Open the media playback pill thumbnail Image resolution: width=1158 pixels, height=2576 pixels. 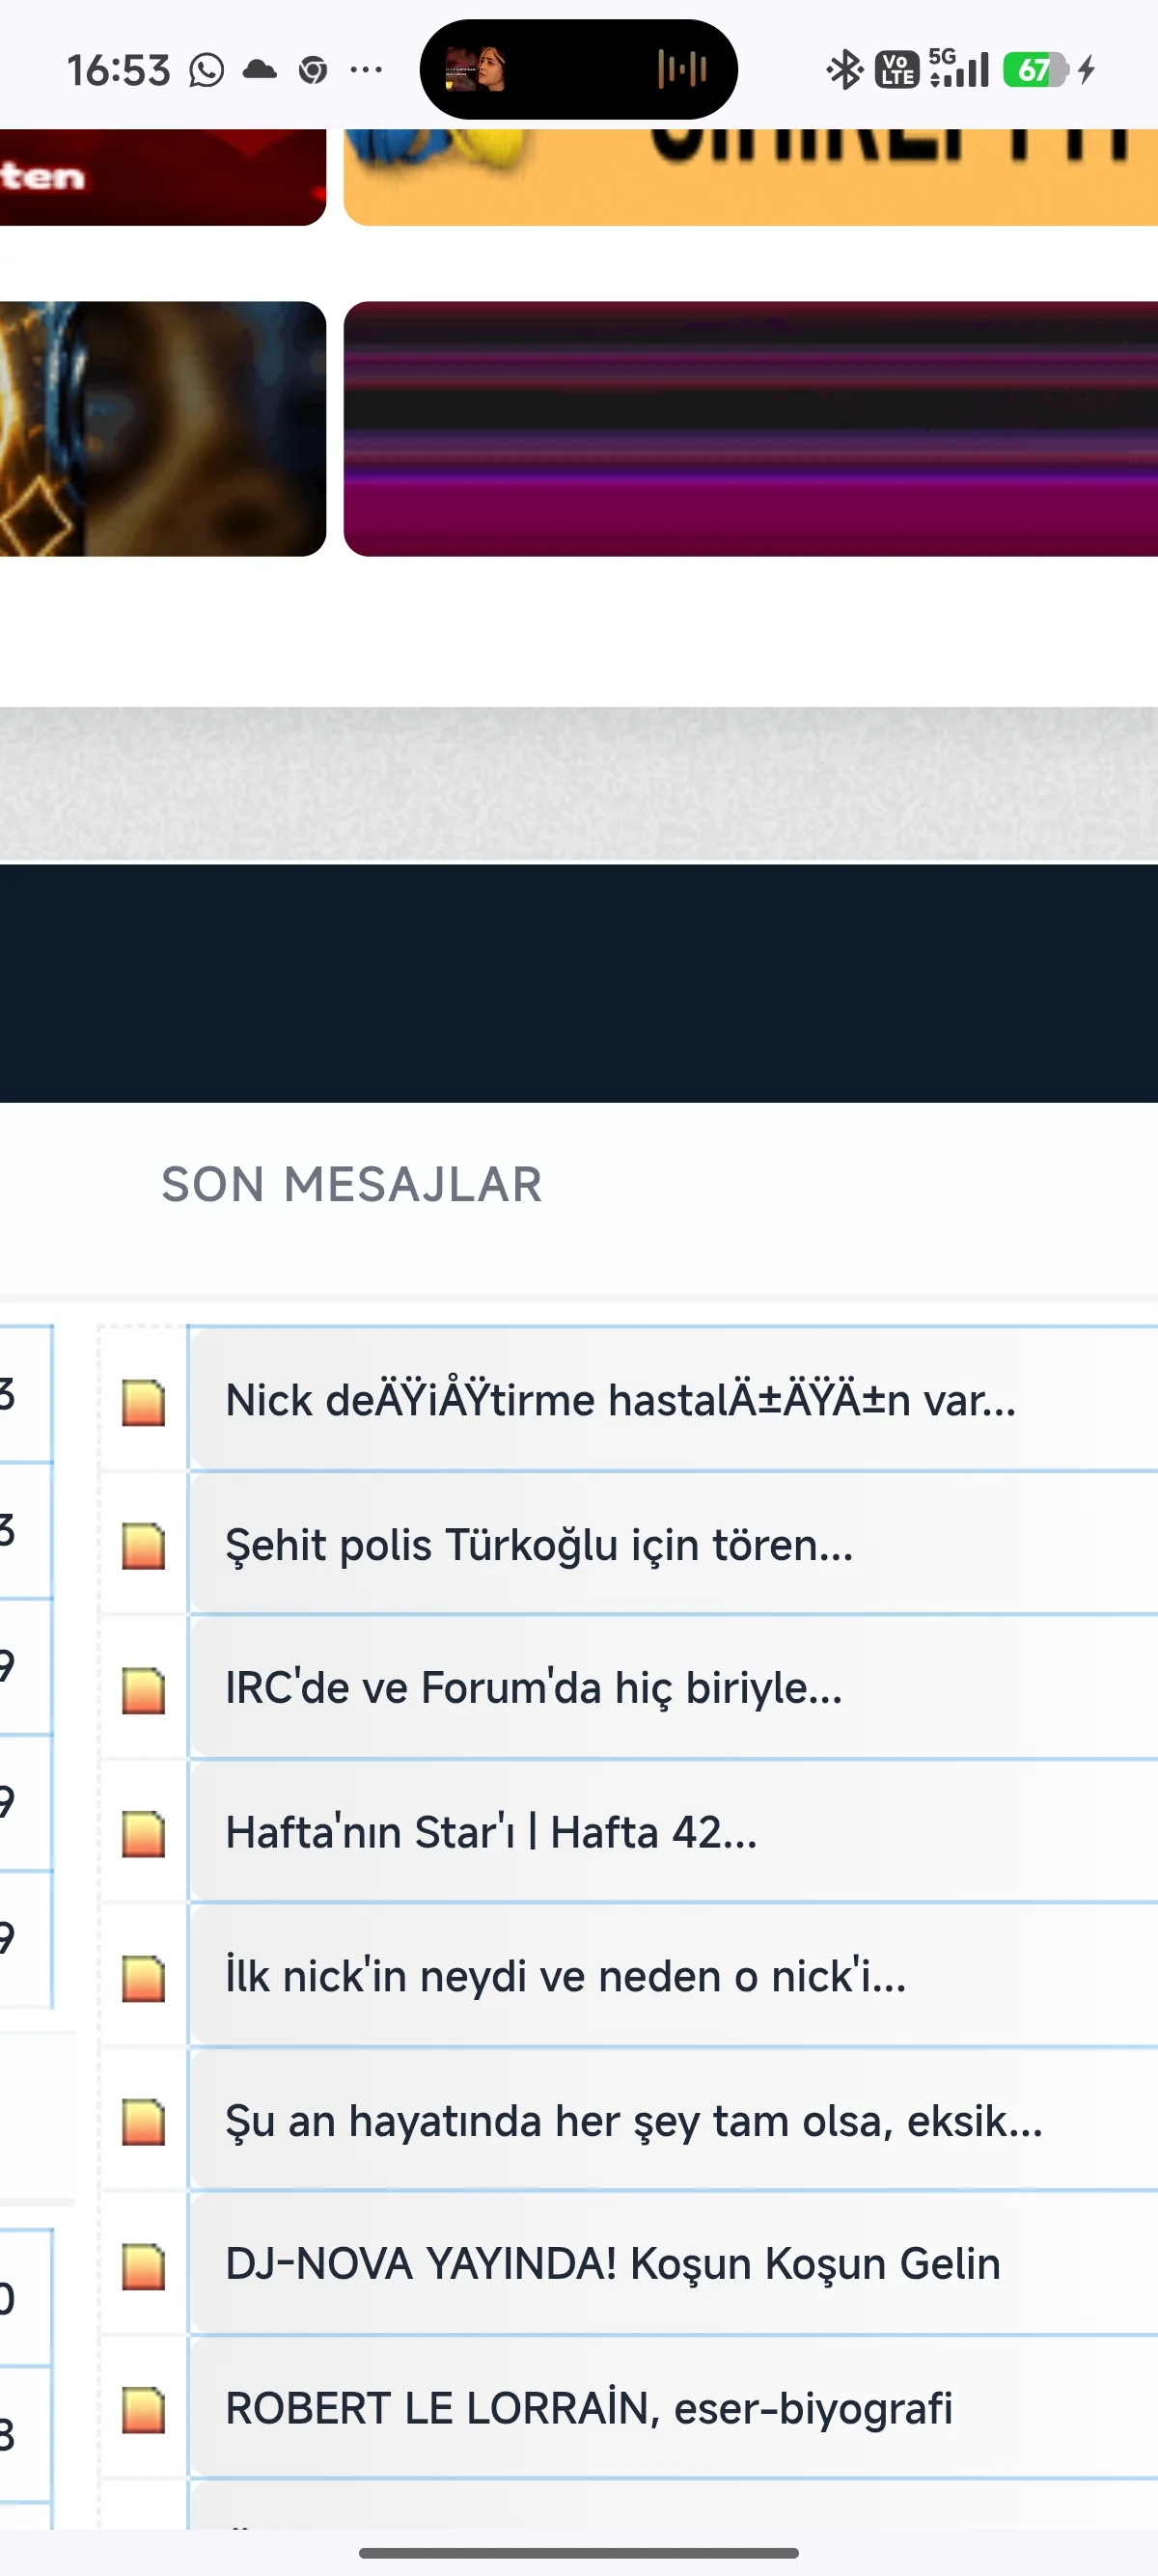(475, 69)
